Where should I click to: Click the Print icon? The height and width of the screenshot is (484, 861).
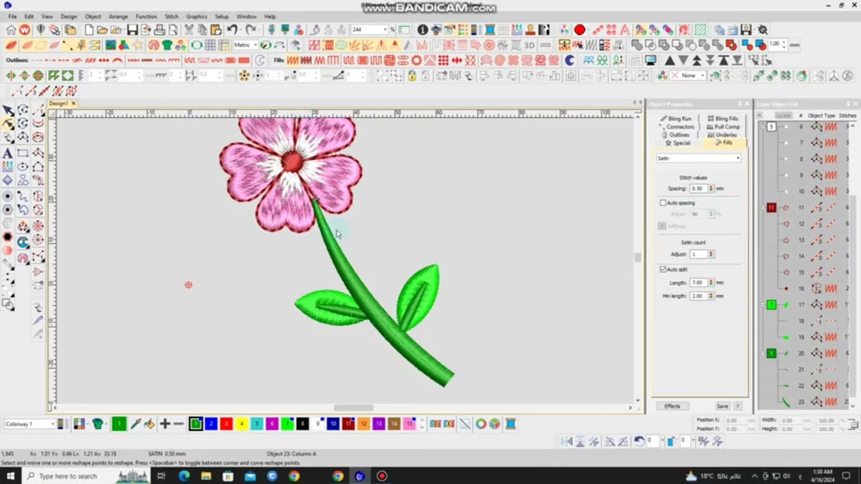159,30
